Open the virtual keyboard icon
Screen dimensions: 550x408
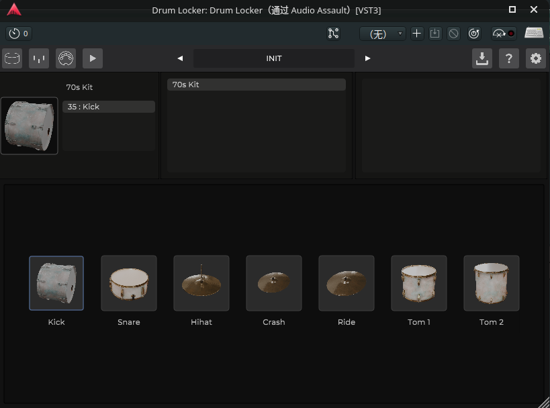tap(534, 33)
